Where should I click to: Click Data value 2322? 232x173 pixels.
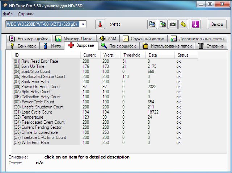click(152, 87)
